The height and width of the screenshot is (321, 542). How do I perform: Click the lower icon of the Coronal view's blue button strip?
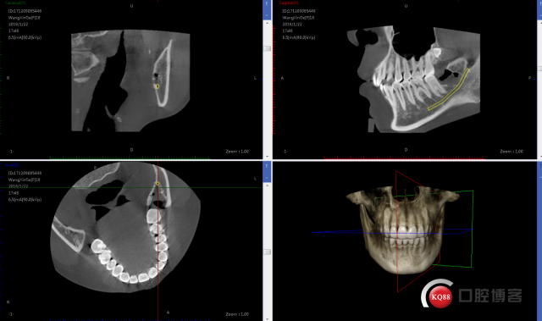pos(267,14)
